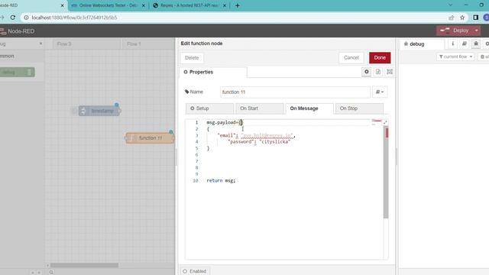Select the On Message tab
The width and height of the screenshot is (489, 275).
pyautogui.click(x=309, y=108)
